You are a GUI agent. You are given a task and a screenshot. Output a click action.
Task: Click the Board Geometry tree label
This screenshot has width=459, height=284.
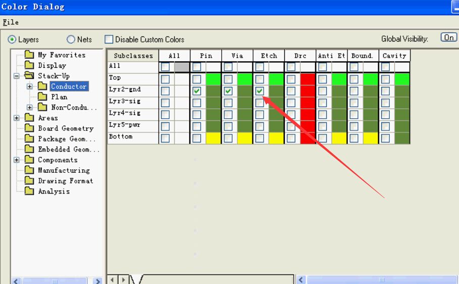(x=66, y=128)
